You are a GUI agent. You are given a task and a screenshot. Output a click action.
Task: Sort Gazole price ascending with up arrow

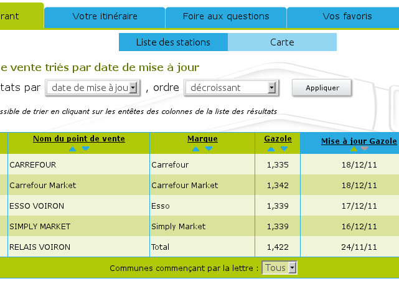pos(271,149)
